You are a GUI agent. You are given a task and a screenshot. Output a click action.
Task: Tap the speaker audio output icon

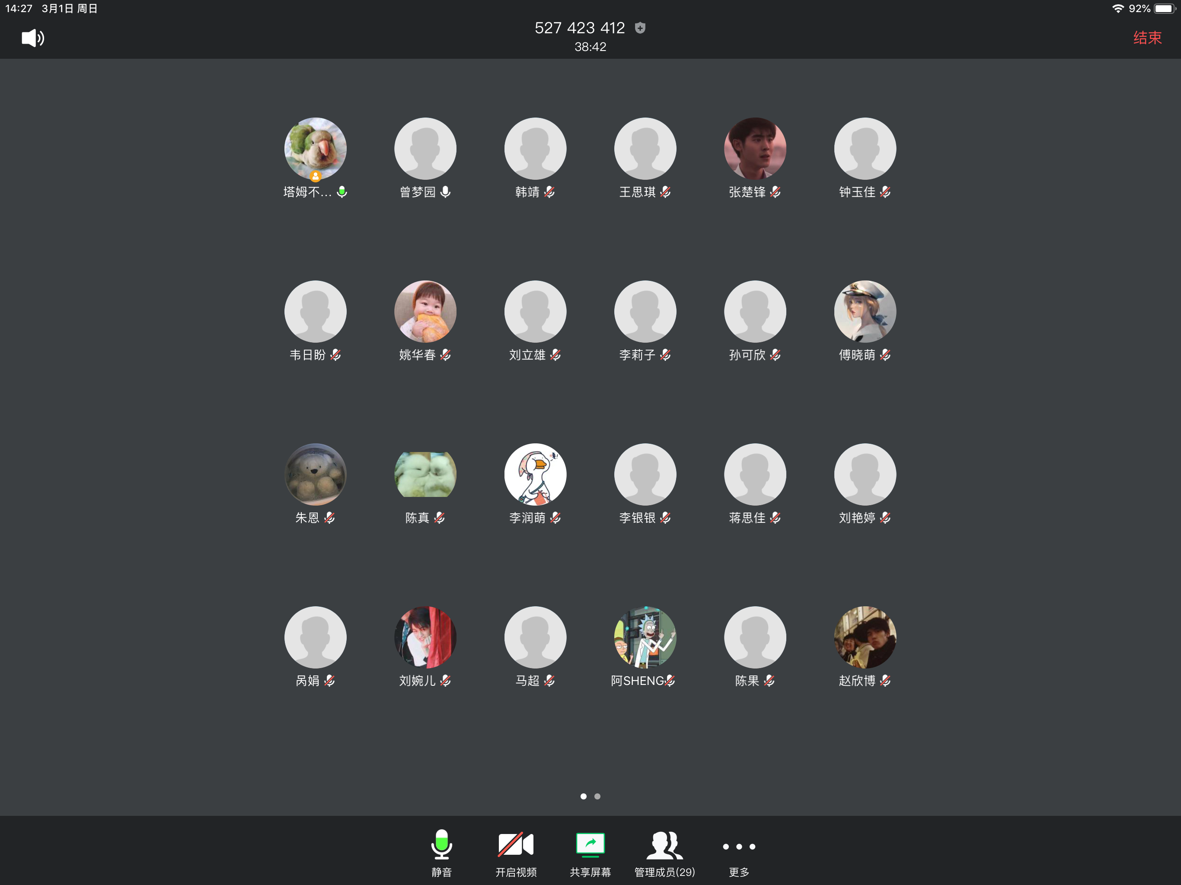(x=32, y=38)
